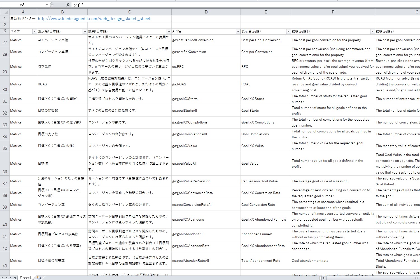Select column A header
This screenshot has height=280, width=420.
23,12
